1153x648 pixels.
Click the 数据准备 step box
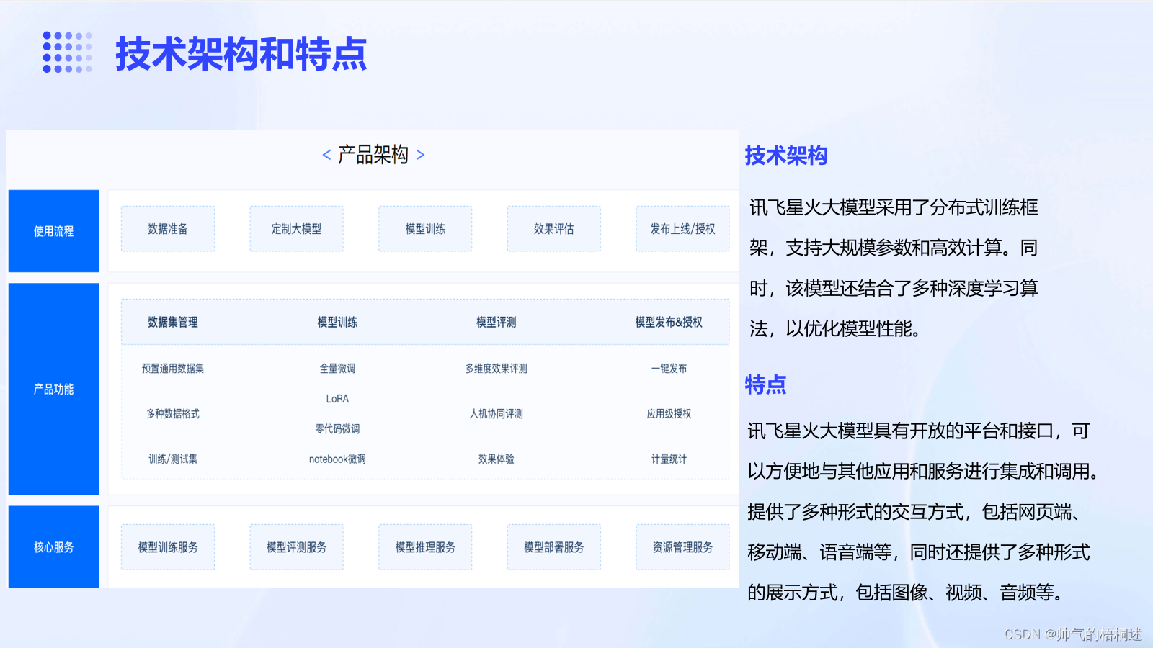(x=168, y=229)
